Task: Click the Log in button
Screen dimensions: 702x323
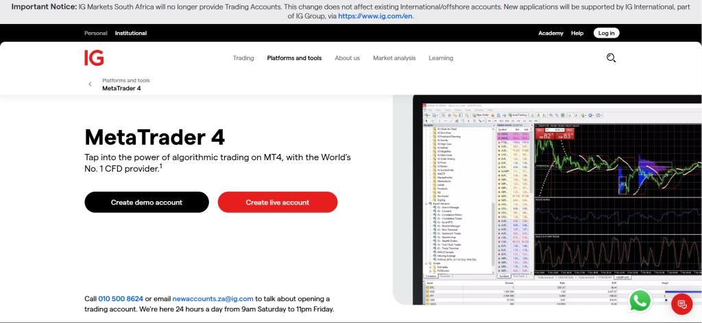Action: pos(606,33)
